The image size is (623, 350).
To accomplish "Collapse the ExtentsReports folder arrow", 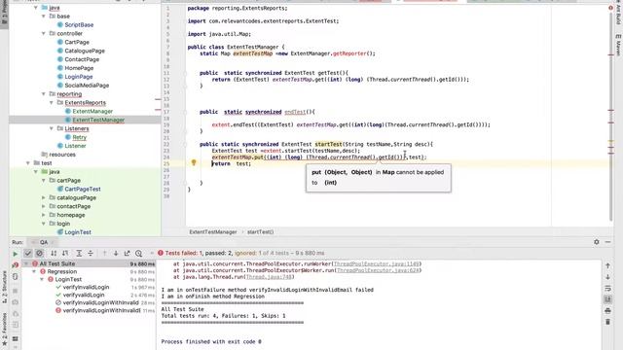I will 52,103.
